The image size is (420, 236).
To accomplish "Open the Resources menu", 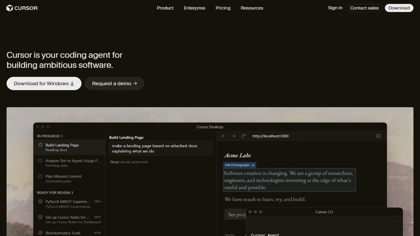I will click(x=252, y=8).
